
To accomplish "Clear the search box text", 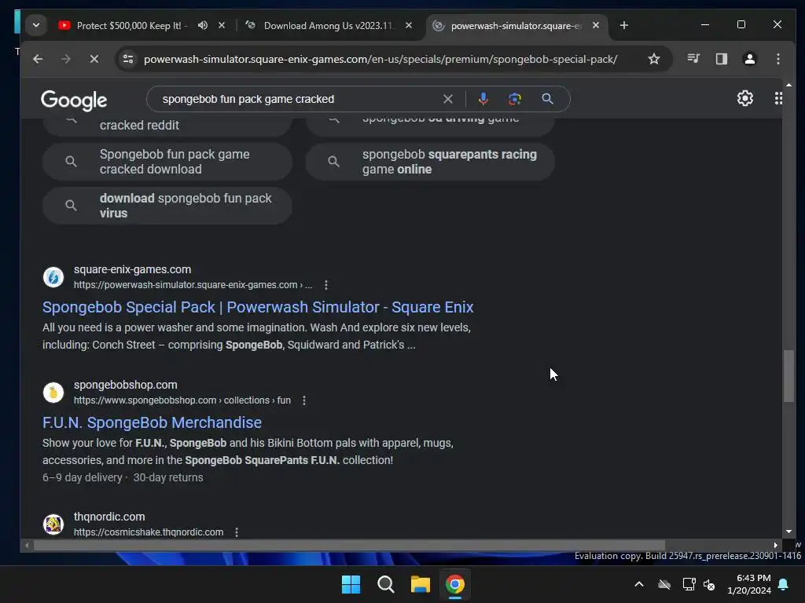I will pyautogui.click(x=447, y=99).
